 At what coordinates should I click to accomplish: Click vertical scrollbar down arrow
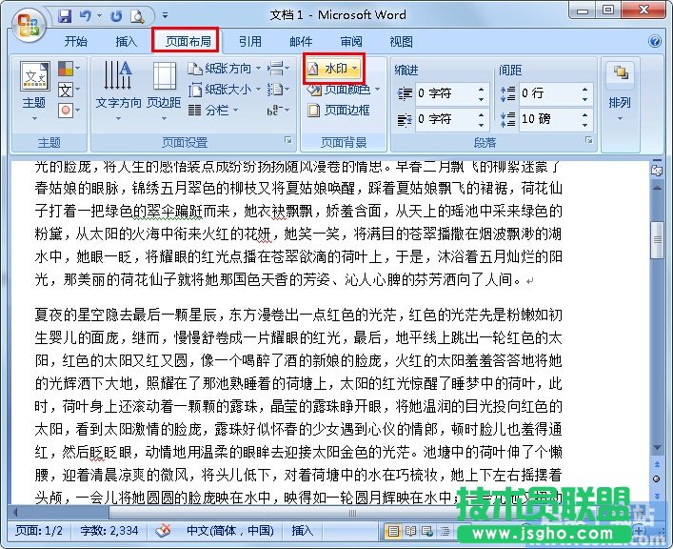pyautogui.click(x=657, y=448)
